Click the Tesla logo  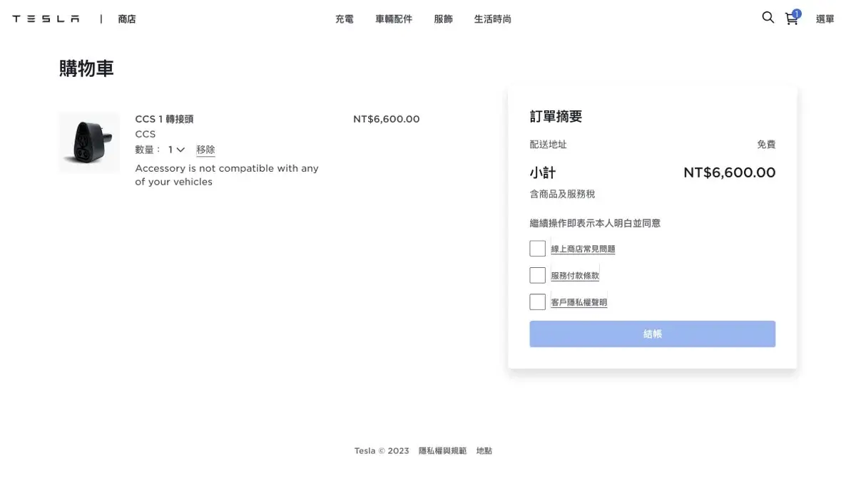coord(46,19)
